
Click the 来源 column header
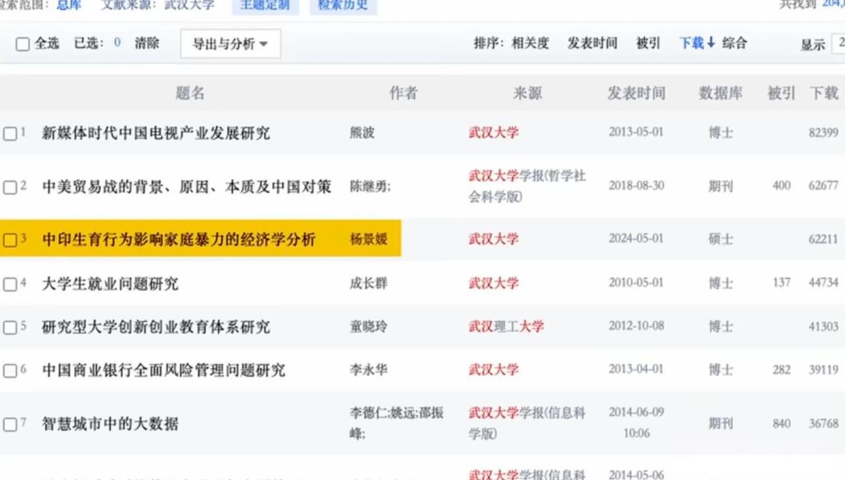(527, 93)
